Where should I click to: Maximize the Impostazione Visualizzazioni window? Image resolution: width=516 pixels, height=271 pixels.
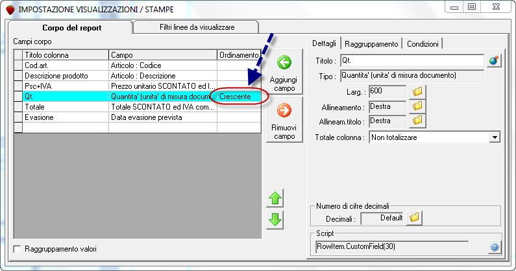click(x=472, y=7)
